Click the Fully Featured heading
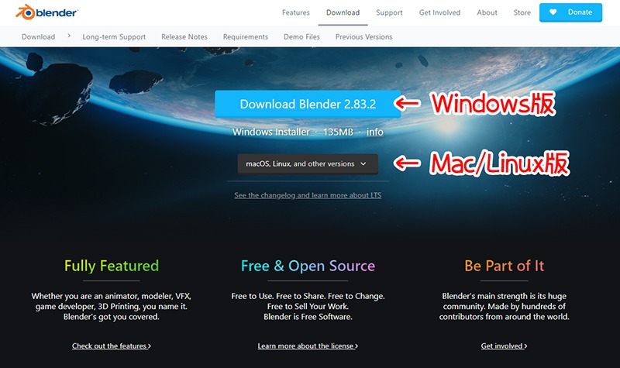The width and height of the screenshot is (620, 368). coord(112,266)
